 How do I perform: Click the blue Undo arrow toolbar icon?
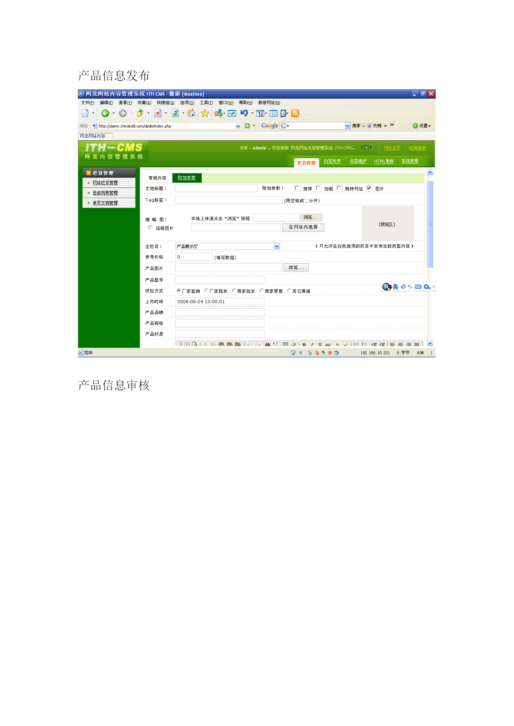(x=244, y=113)
